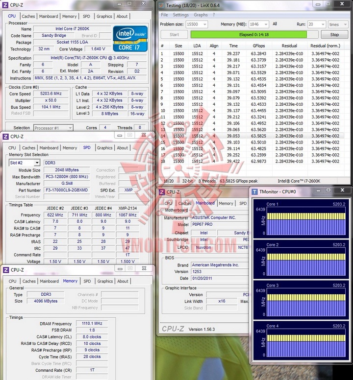Switch to Caches tab in top CPU-Z window

point(28,16)
